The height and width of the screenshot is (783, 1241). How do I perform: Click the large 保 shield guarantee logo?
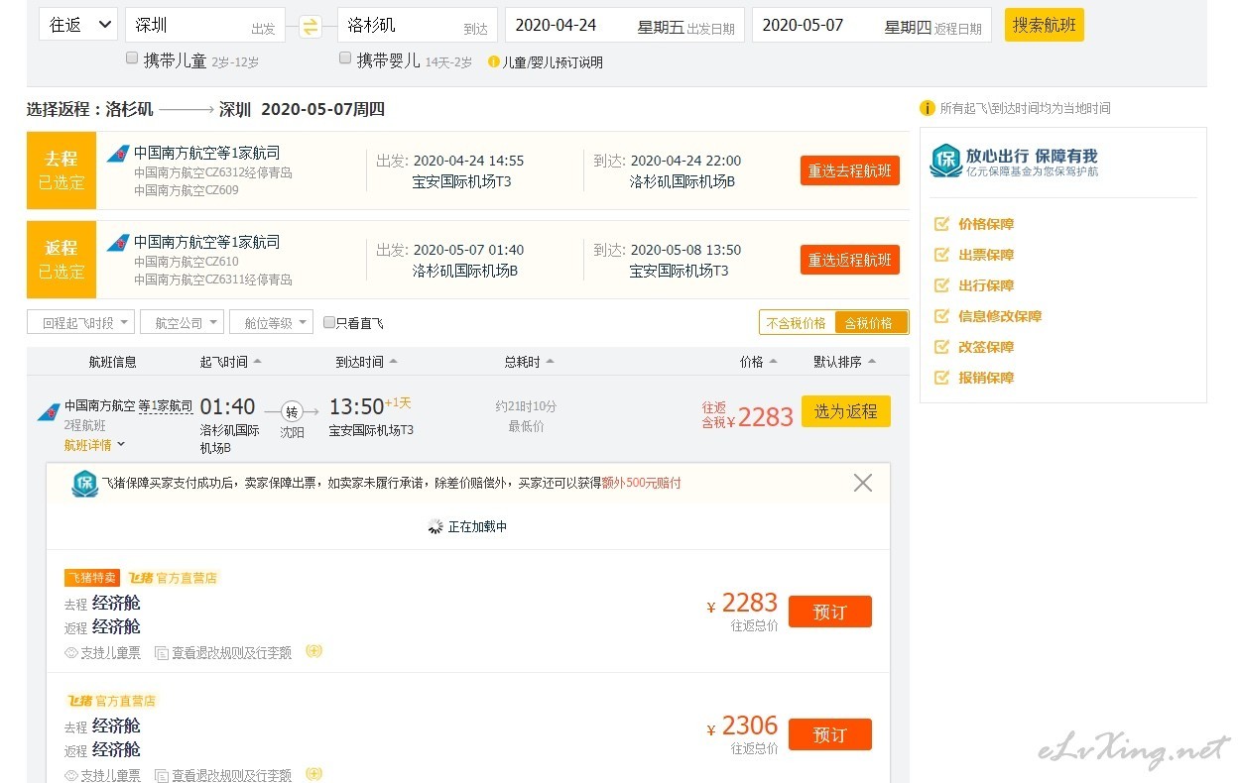click(x=946, y=161)
